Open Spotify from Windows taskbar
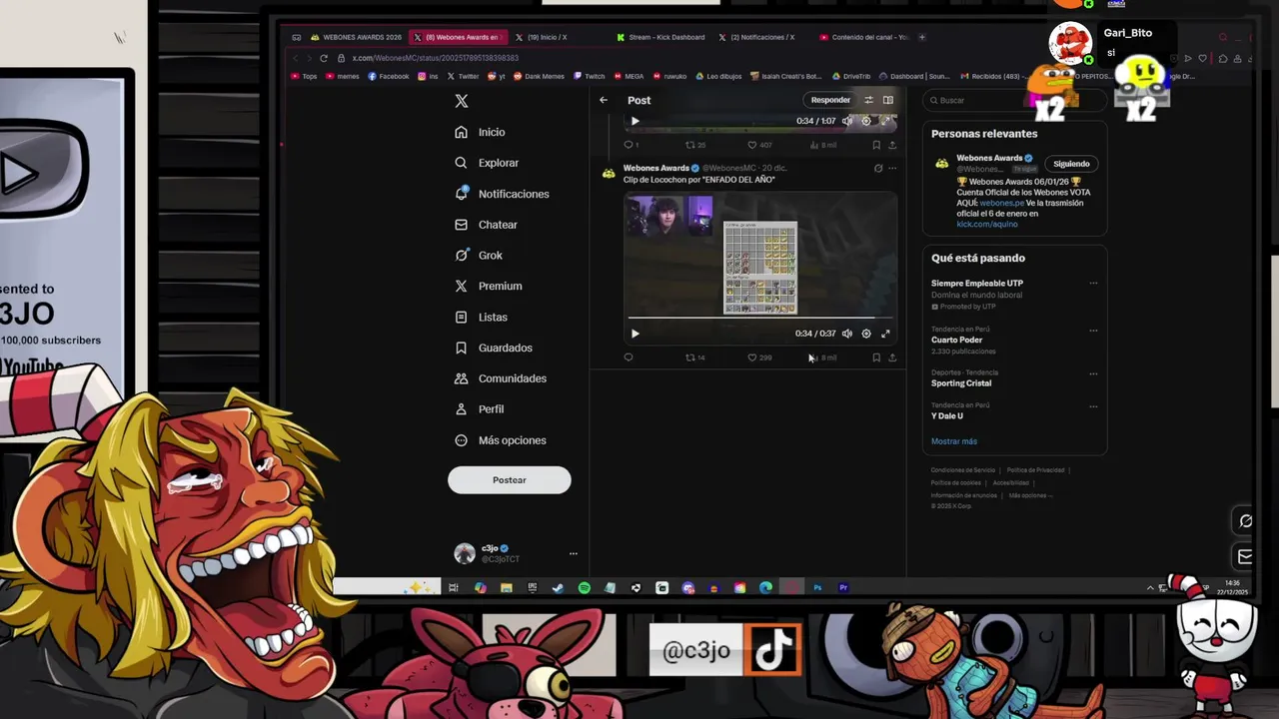 [585, 588]
